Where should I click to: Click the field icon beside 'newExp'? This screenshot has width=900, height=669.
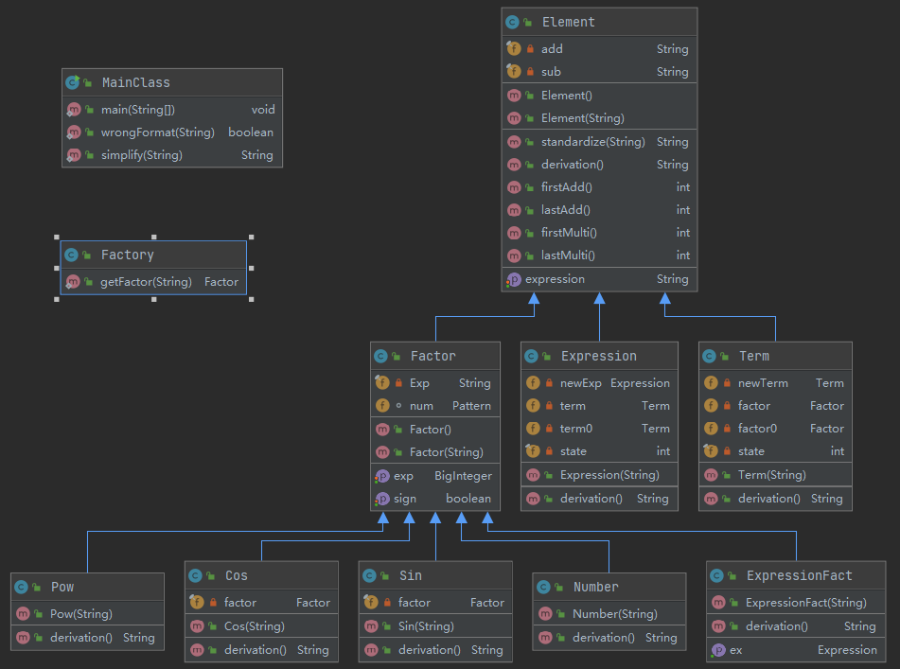[533, 382]
